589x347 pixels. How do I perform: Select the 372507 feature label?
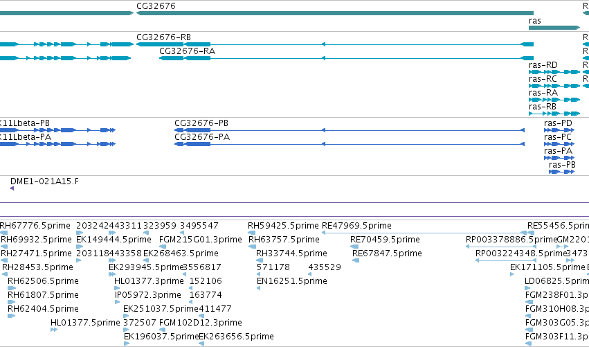(140, 323)
